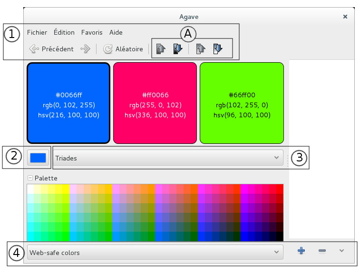The width and height of the screenshot is (360, 274).
Task: Open the Favoris menu
Action: (x=92, y=33)
